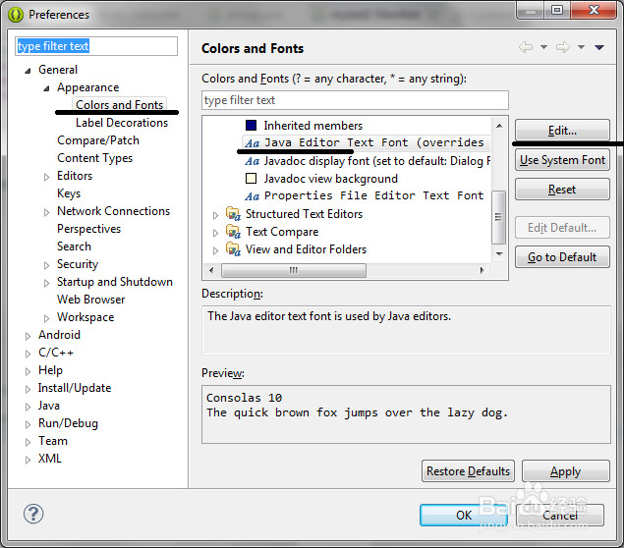Open Keys preferences page
Screen dimensions: 624x548
69,193
